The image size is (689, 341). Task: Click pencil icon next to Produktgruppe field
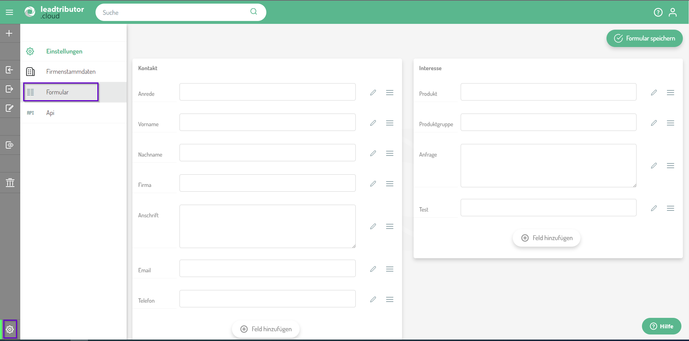654,123
